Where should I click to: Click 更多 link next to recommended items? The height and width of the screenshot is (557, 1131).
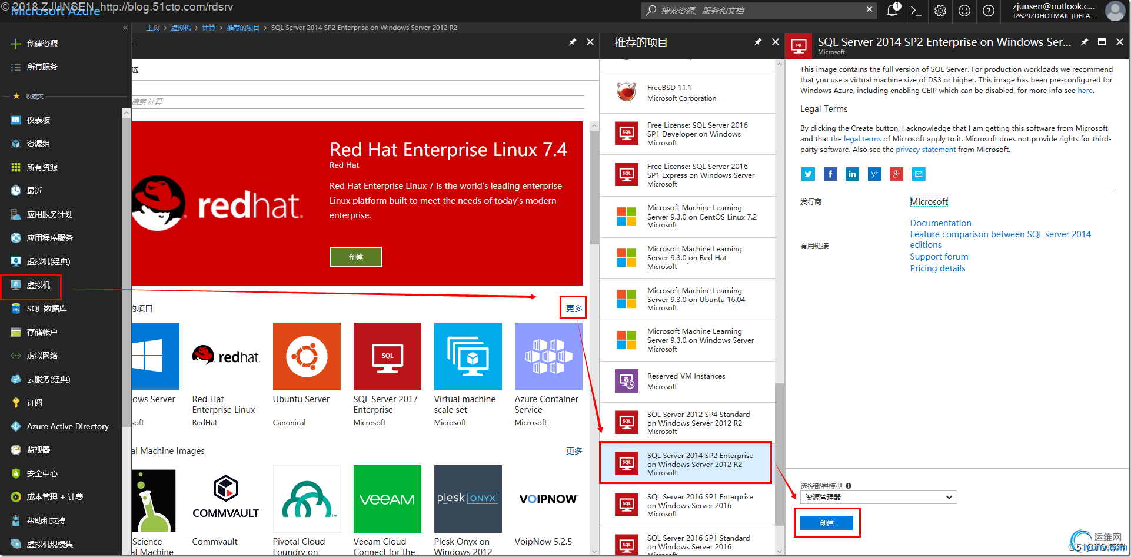pyautogui.click(x=574, y=308)
